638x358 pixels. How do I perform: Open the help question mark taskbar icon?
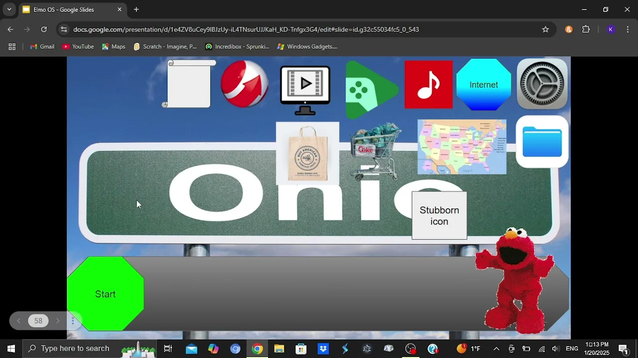[433, 349]
